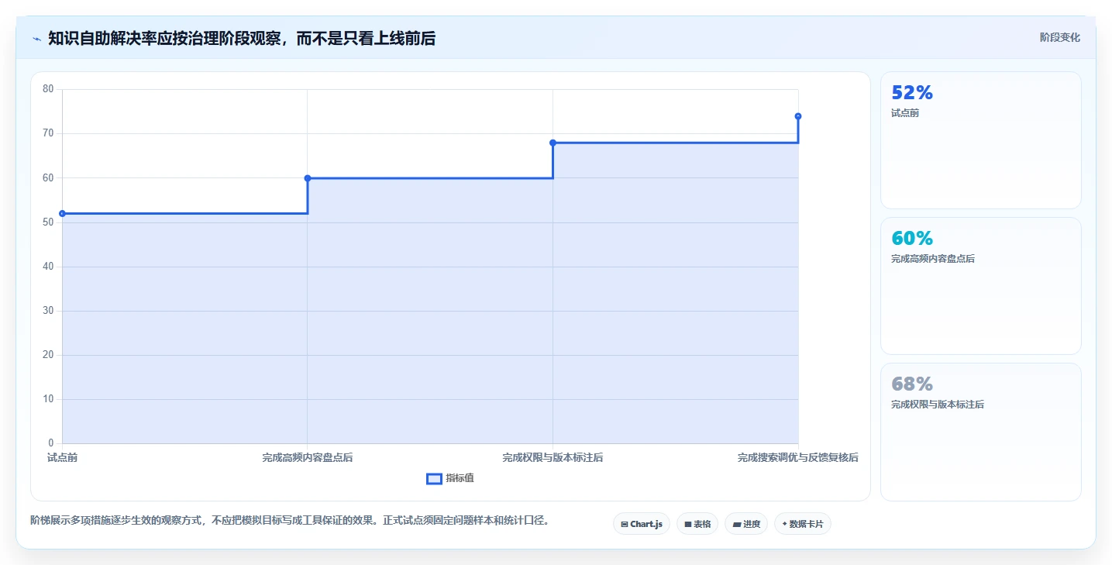The width and height of the screenshot is (1112, 565).
Task: Click the lightning icon beside the chart title
Action: [x=36, y=38]
